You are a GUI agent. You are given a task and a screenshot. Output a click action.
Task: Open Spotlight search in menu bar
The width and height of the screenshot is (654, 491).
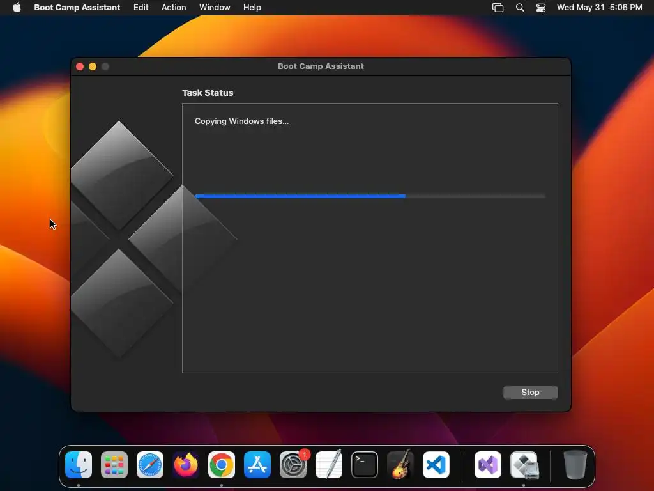[520, 7]
